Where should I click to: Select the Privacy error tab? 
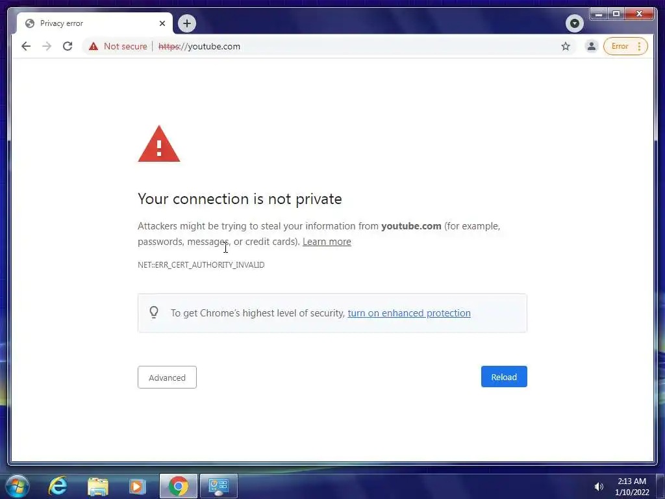94,23
